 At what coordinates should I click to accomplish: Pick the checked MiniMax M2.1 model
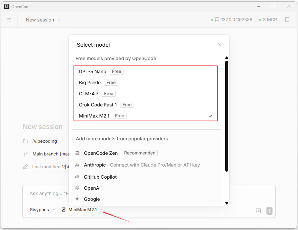pyautogui.click(x=94, y=116)
